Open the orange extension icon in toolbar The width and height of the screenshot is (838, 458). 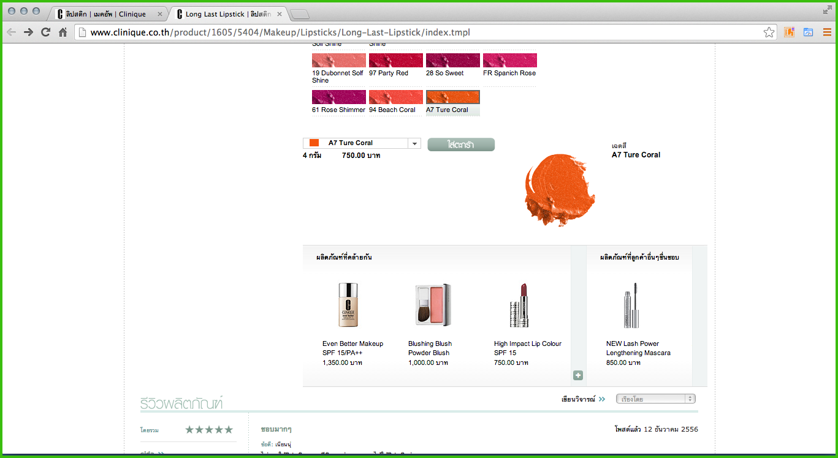[x=789, y=32]
